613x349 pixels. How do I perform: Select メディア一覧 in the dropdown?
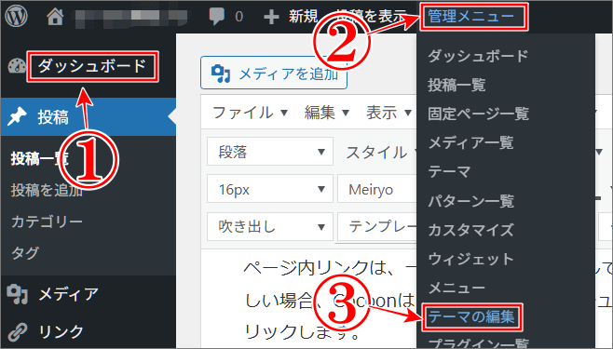click(x=470, y=142)
